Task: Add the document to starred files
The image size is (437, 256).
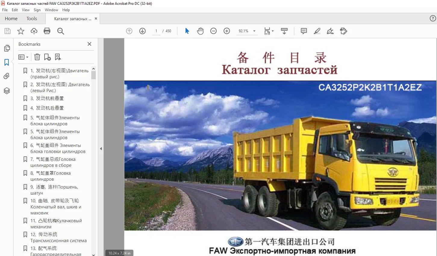Action: click(21, 31)
